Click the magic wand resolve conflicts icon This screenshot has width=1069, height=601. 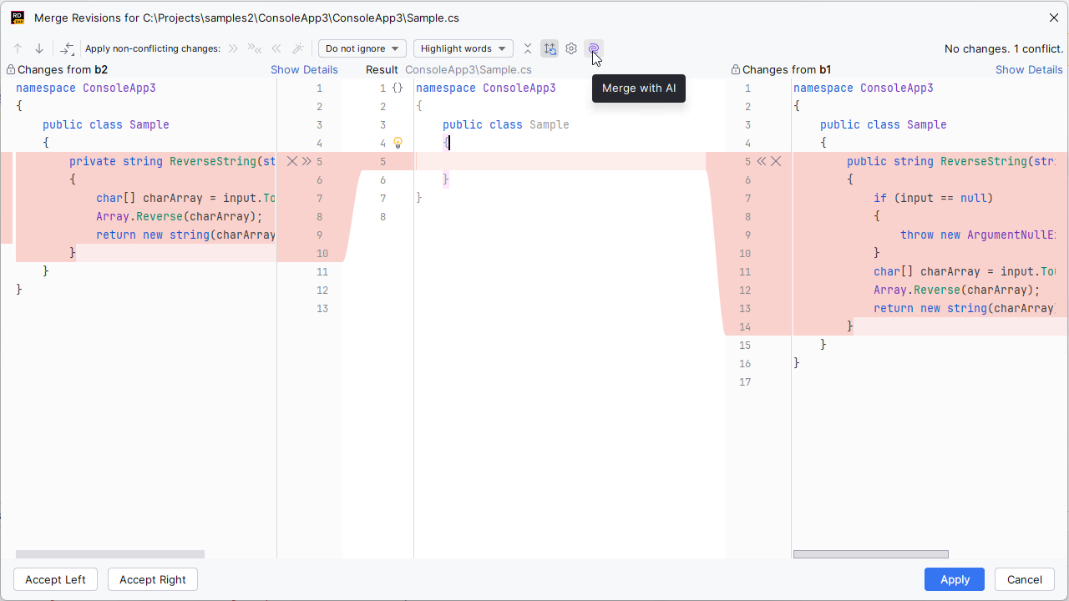tap(297, 48)
